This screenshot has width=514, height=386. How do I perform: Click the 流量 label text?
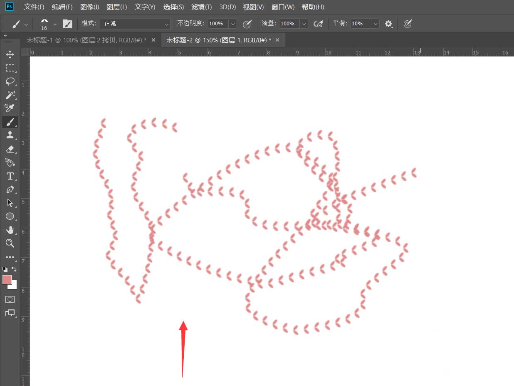tap(269, 23)
